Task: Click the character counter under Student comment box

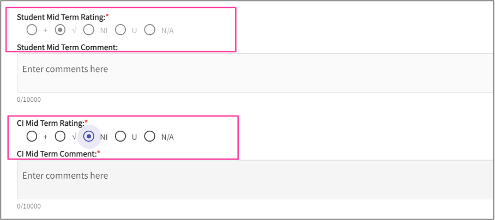Action: pos(29,100)
